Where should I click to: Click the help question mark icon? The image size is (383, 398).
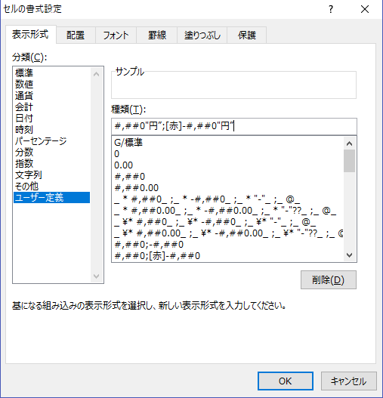tap(330, 9)
